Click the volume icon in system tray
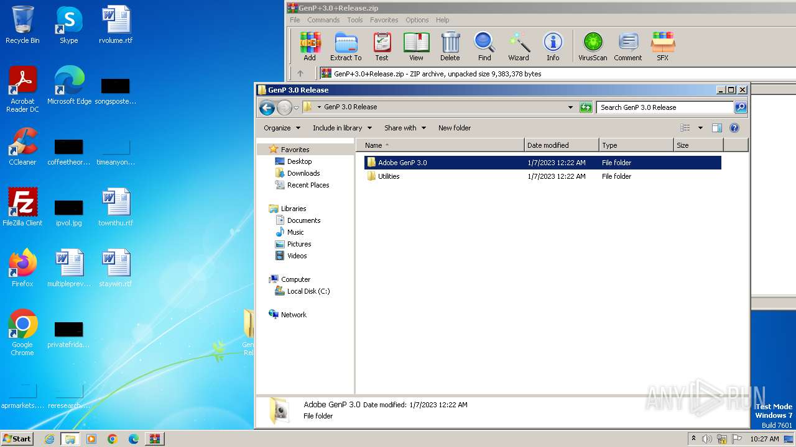The image size is (796, 447). pyautogui.click(x=707, y=439)
